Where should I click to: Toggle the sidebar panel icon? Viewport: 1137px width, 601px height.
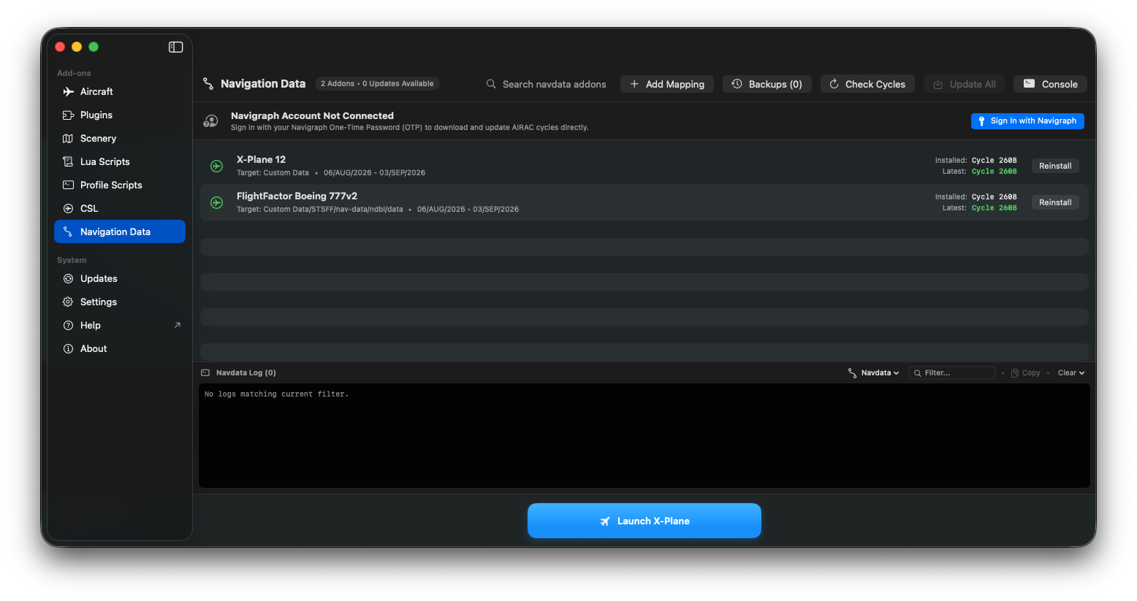coord(175,47)
